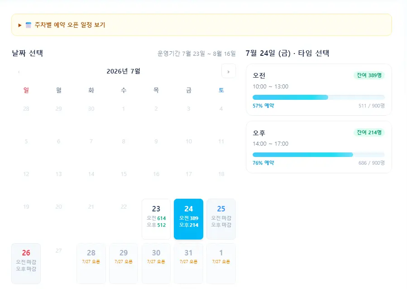The height and width of the screenshot is (289, 407).
Task: Click the 76% afternoon reservation progress bar
Action: (319, 155)
